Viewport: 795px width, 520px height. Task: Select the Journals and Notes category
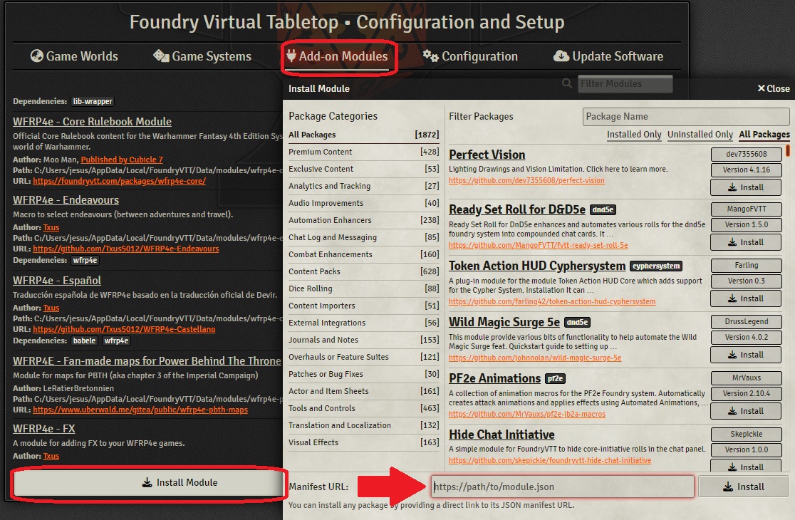coord(363,340)
